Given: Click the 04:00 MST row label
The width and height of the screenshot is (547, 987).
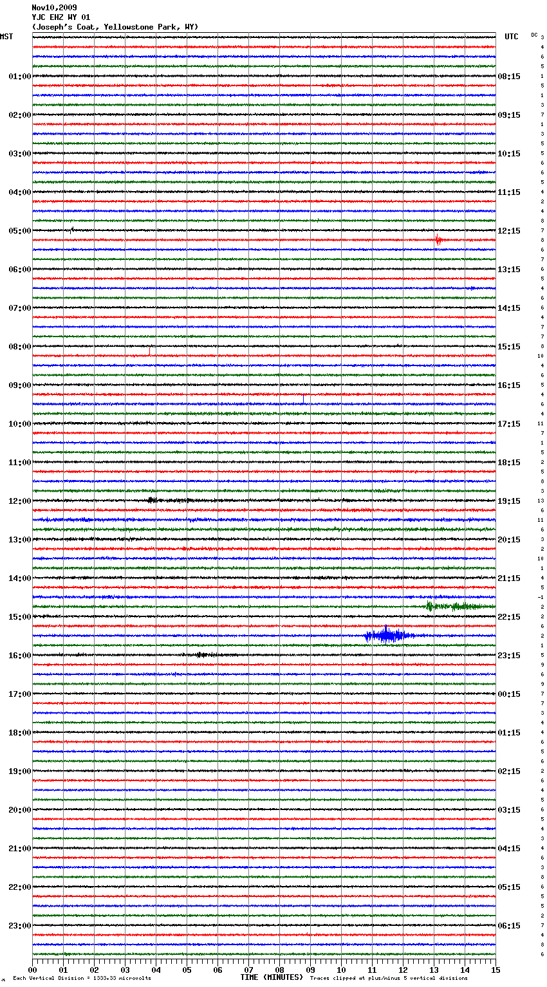Looking at the screenshot, I should pyautogui.click(x=20, y=192).
